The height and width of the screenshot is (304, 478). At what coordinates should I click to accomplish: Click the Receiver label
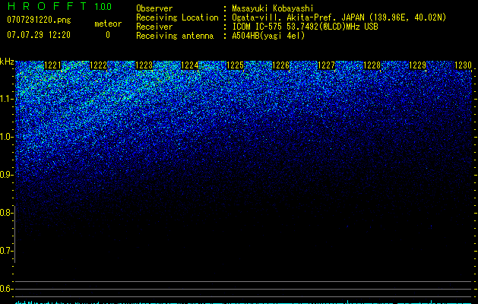(154, 27)
